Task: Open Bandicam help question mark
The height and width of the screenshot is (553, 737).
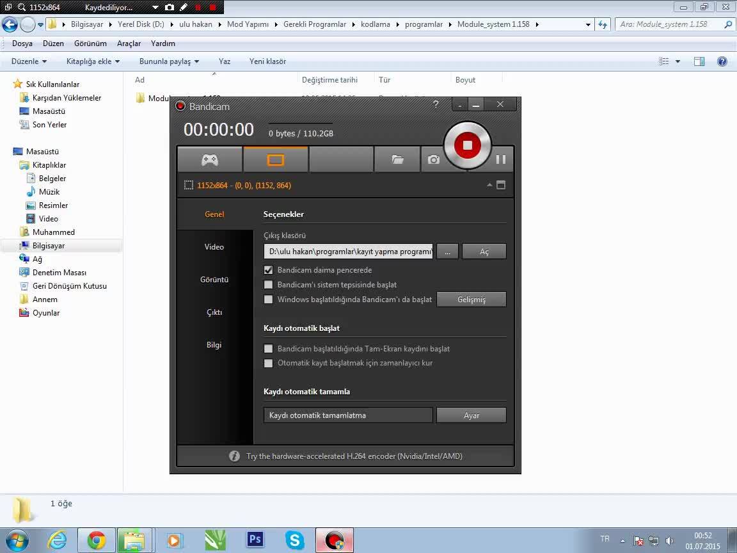Action: (x=436, y=104)
